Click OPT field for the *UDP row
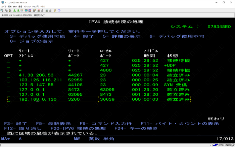The width and height of the screenshot is (235, 147). point(9,66)
